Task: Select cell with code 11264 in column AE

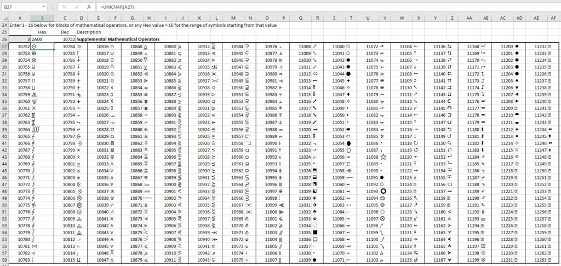Action: pyautogui.click(x=536, y=259)
